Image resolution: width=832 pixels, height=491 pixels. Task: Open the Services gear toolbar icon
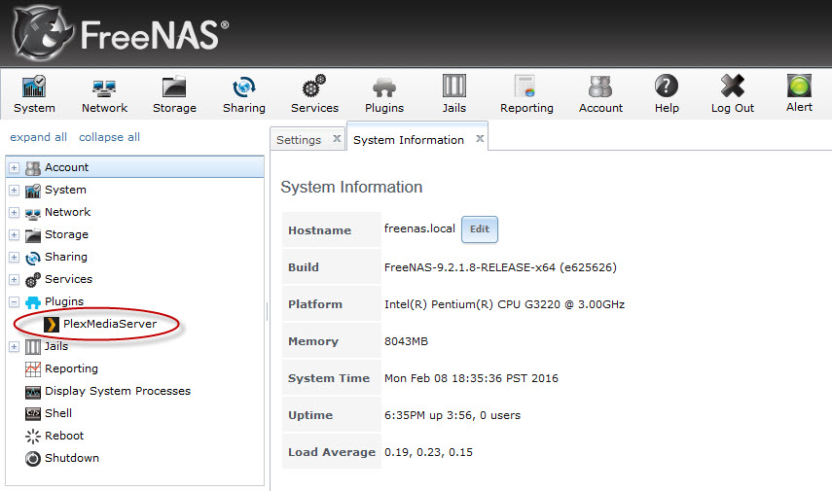click(314, 86)
